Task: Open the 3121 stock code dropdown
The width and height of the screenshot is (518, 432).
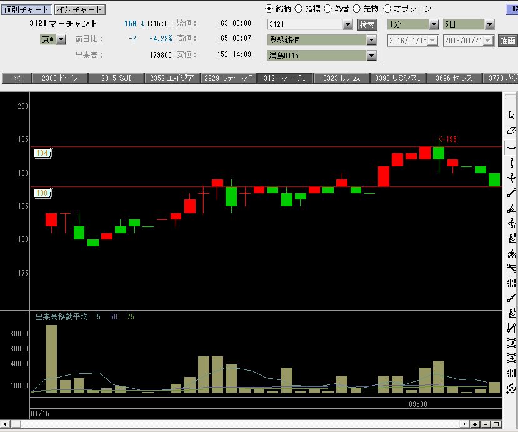Action: [347, 24]
